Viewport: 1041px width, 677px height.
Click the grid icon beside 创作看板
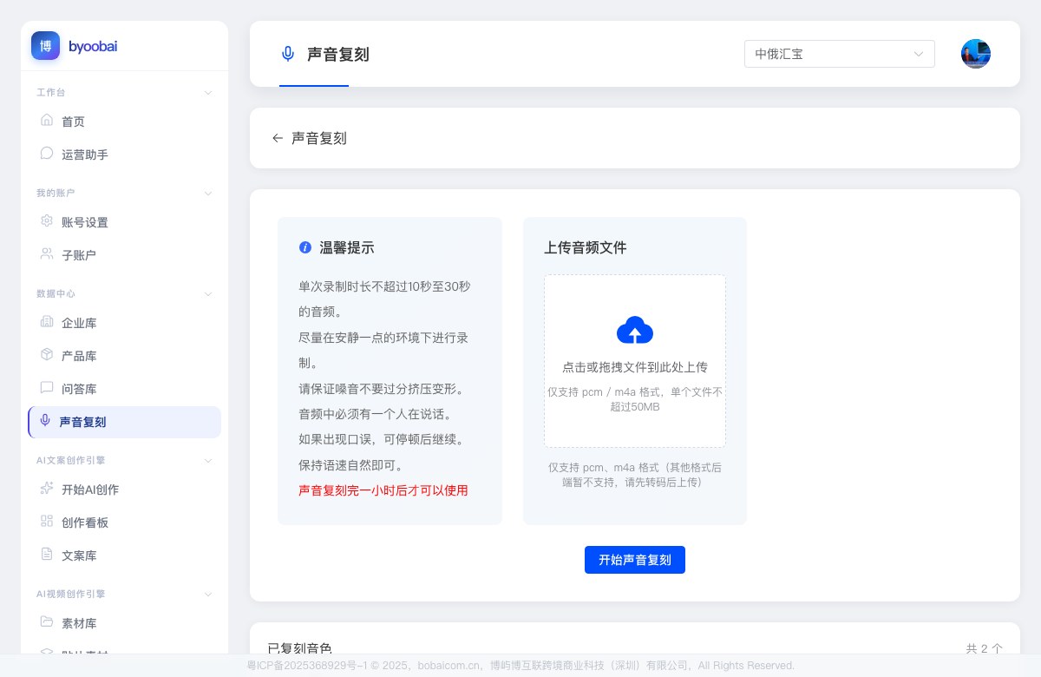47,522
